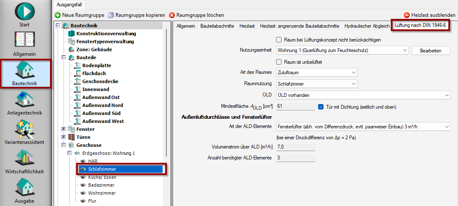The image size is (458, 206).
Task: Open the Hydraulischer Abgleich tab
Action: click(x=367, y=26)
